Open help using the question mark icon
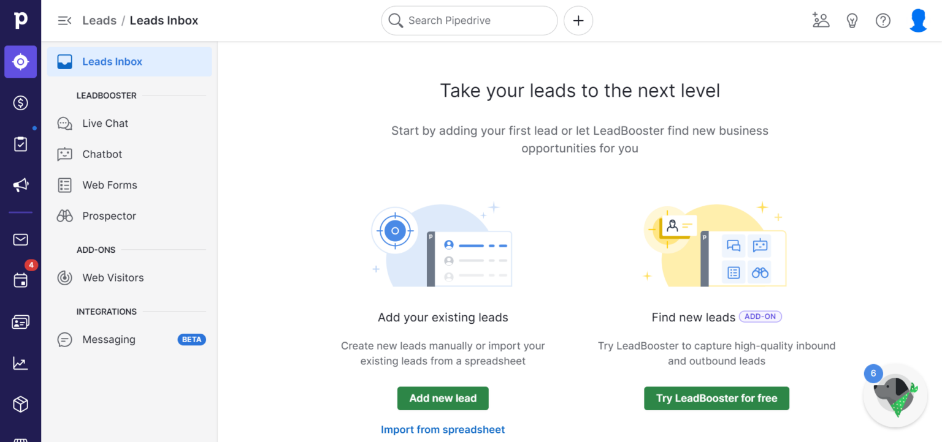942x442 pixels. [x=883, y=20]
